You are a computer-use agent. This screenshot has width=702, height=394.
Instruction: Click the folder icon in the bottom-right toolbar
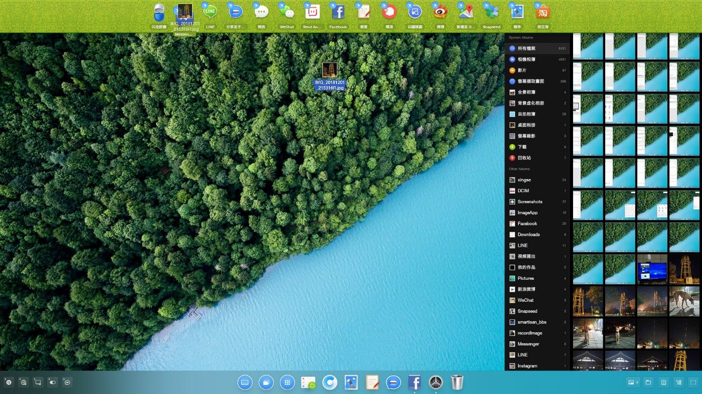(x=648, y=382)
